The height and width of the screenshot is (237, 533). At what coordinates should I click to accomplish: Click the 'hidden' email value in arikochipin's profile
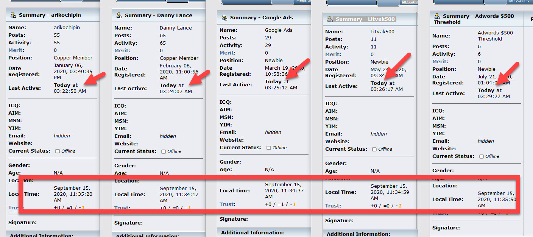click(62, 136)
